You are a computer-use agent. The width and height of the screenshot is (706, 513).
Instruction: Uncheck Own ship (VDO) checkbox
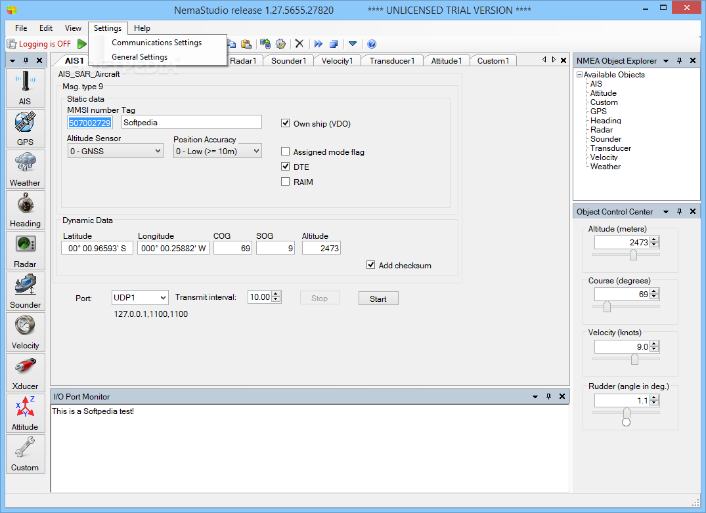tap(285, 123)
